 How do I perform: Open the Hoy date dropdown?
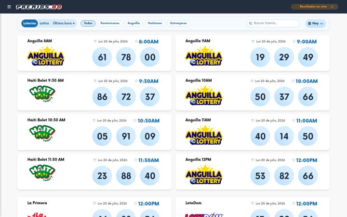point(315,23)
